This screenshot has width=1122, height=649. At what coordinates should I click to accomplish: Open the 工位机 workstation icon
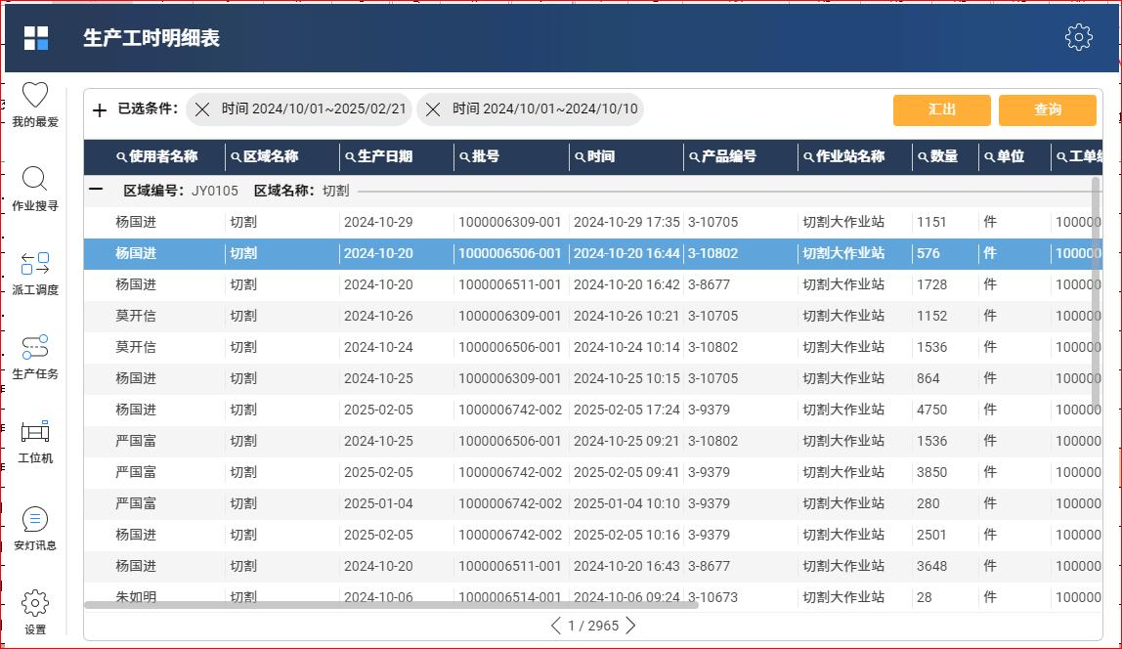pyautogui.click(x=35, y=432)
